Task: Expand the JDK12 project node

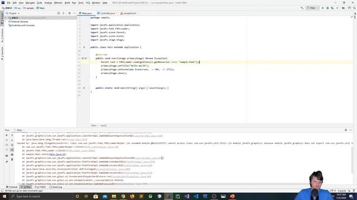Action: coord(6,18)
